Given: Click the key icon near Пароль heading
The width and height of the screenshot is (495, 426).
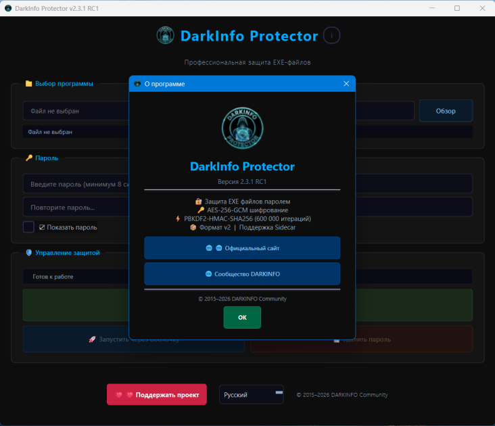Looking at the screenshot, I should tap(29, 158).
